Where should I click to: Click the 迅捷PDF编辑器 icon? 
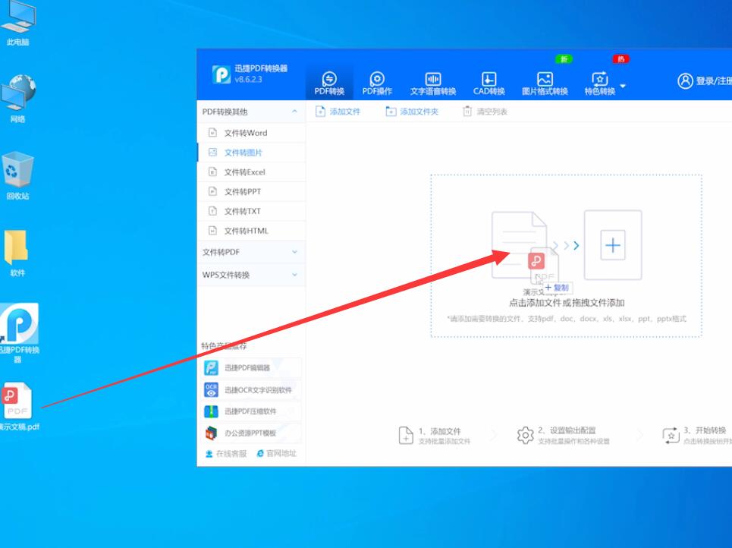click(211, 367)
